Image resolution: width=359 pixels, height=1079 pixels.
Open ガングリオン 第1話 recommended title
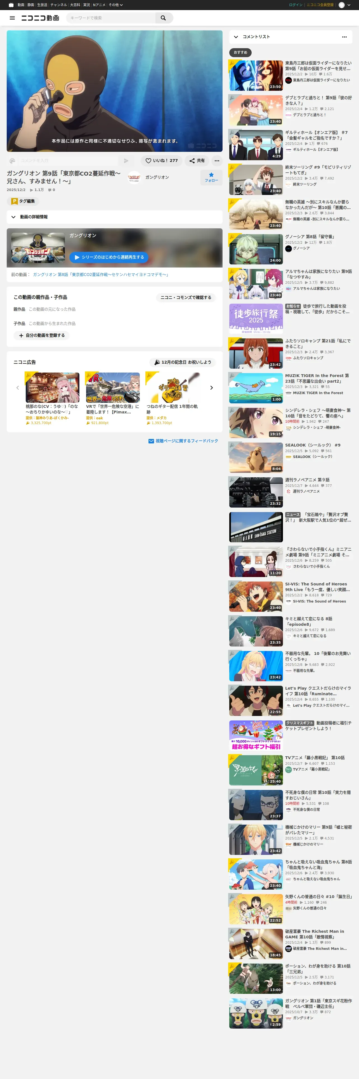click(318, 1004)
